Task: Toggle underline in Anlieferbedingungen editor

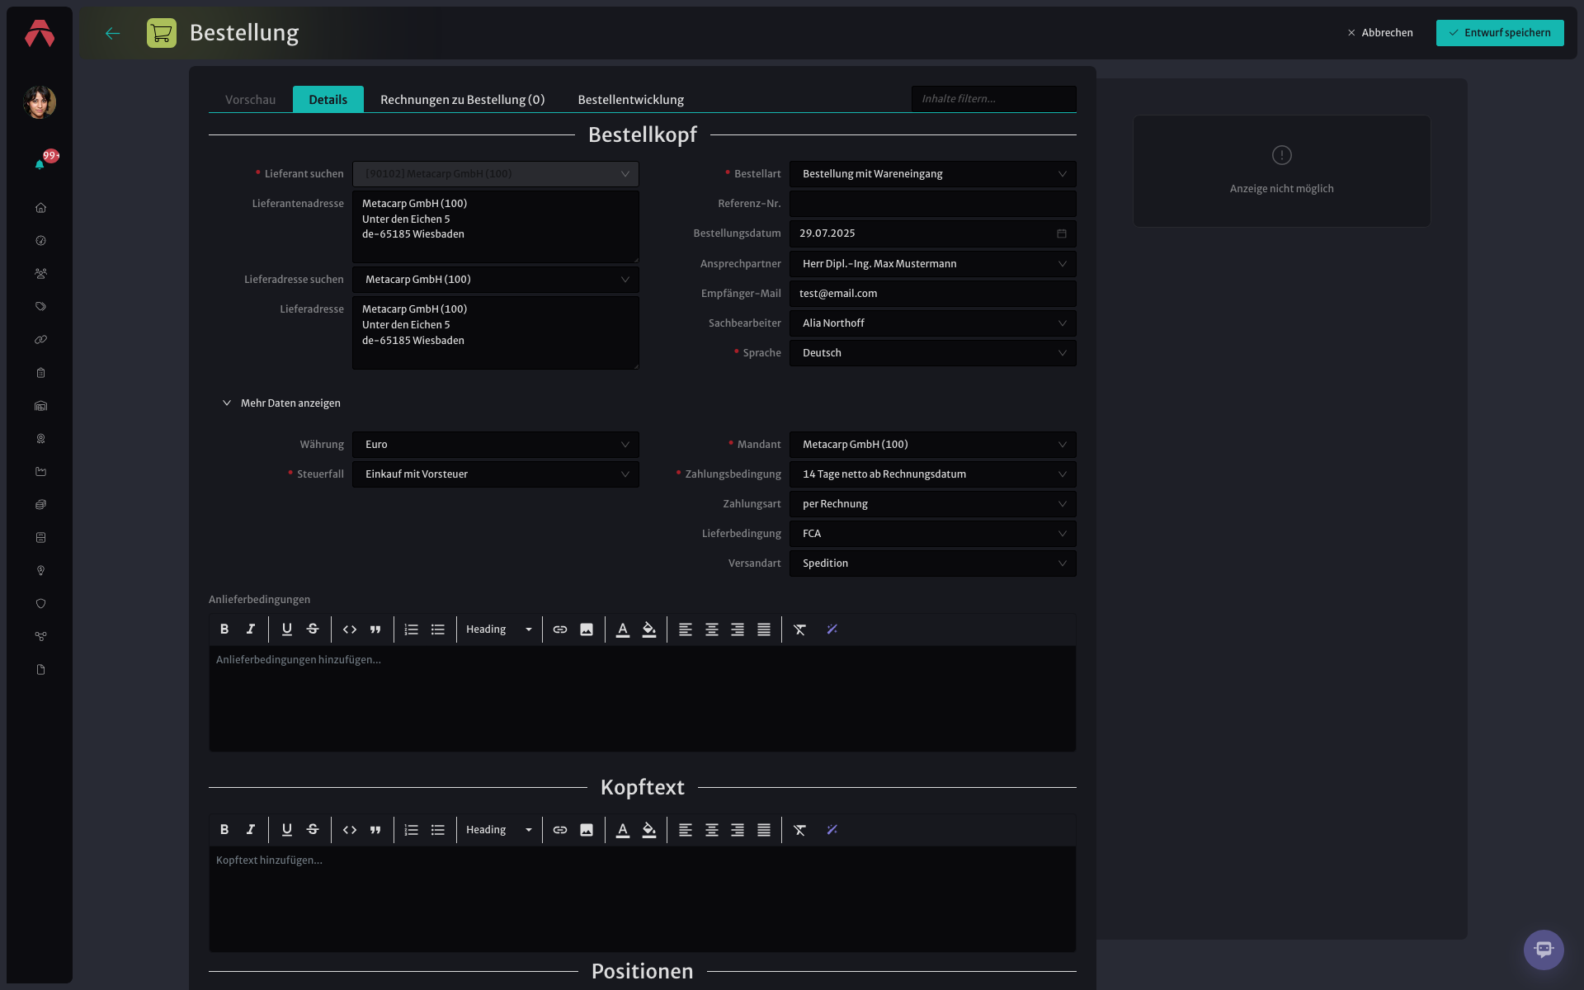Action: point(287,629)
